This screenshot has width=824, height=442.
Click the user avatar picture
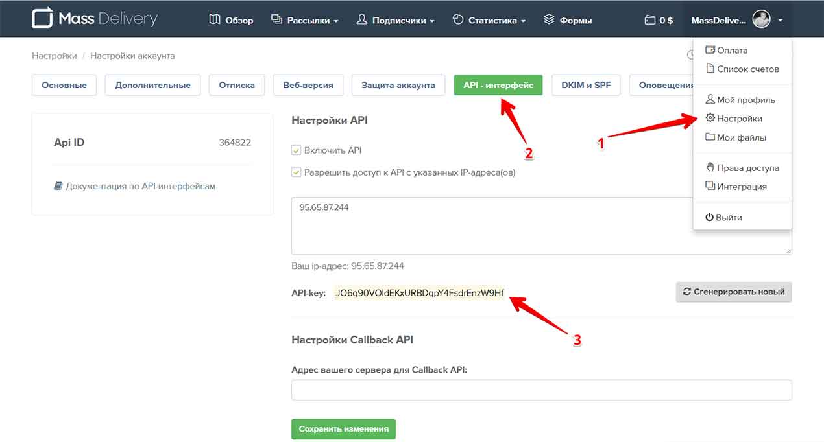pos(761,19)
